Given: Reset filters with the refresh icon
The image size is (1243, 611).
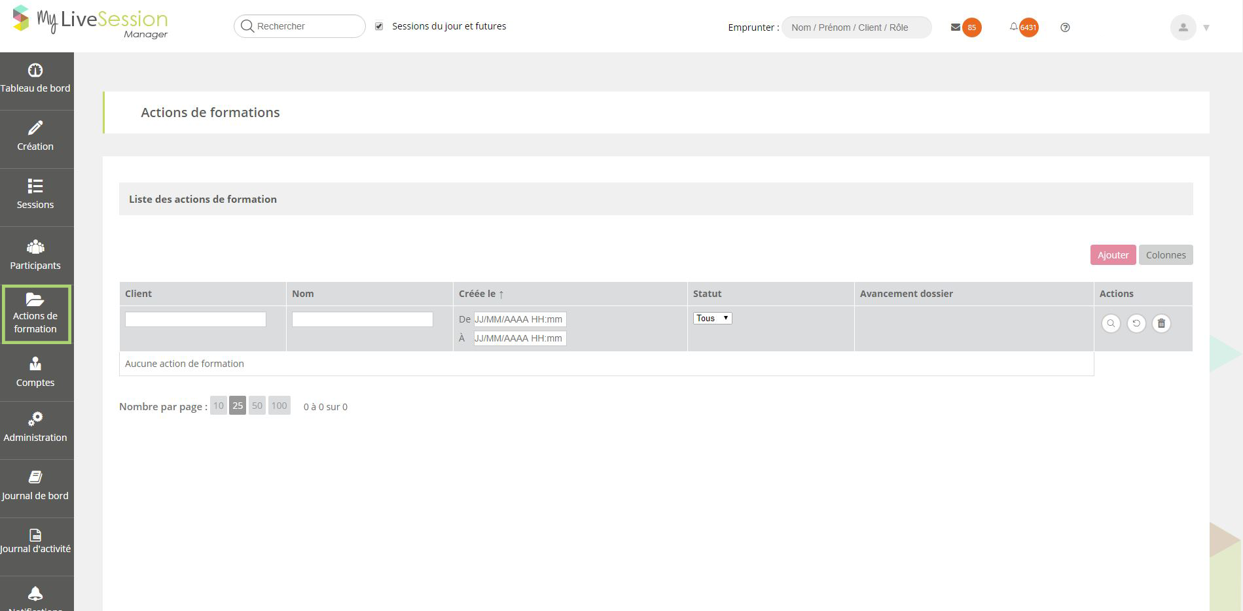Looking at the screenshot, I should coord(1136,323).
